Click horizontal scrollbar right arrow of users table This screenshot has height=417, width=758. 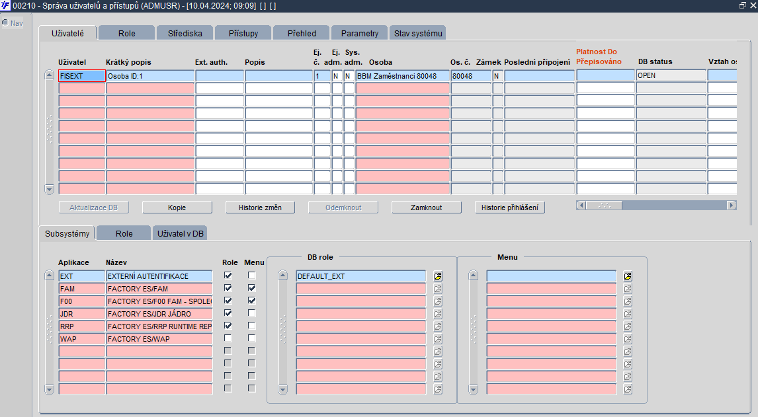732,206
